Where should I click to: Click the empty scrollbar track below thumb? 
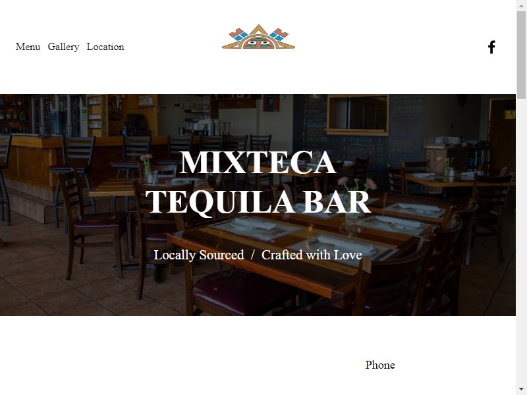[521, 242]
